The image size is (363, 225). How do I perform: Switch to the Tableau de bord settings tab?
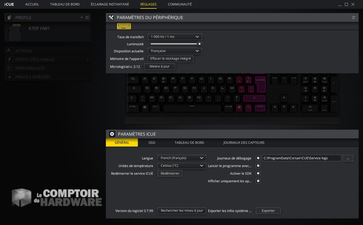pyautogui.click(x=189, y=142)
